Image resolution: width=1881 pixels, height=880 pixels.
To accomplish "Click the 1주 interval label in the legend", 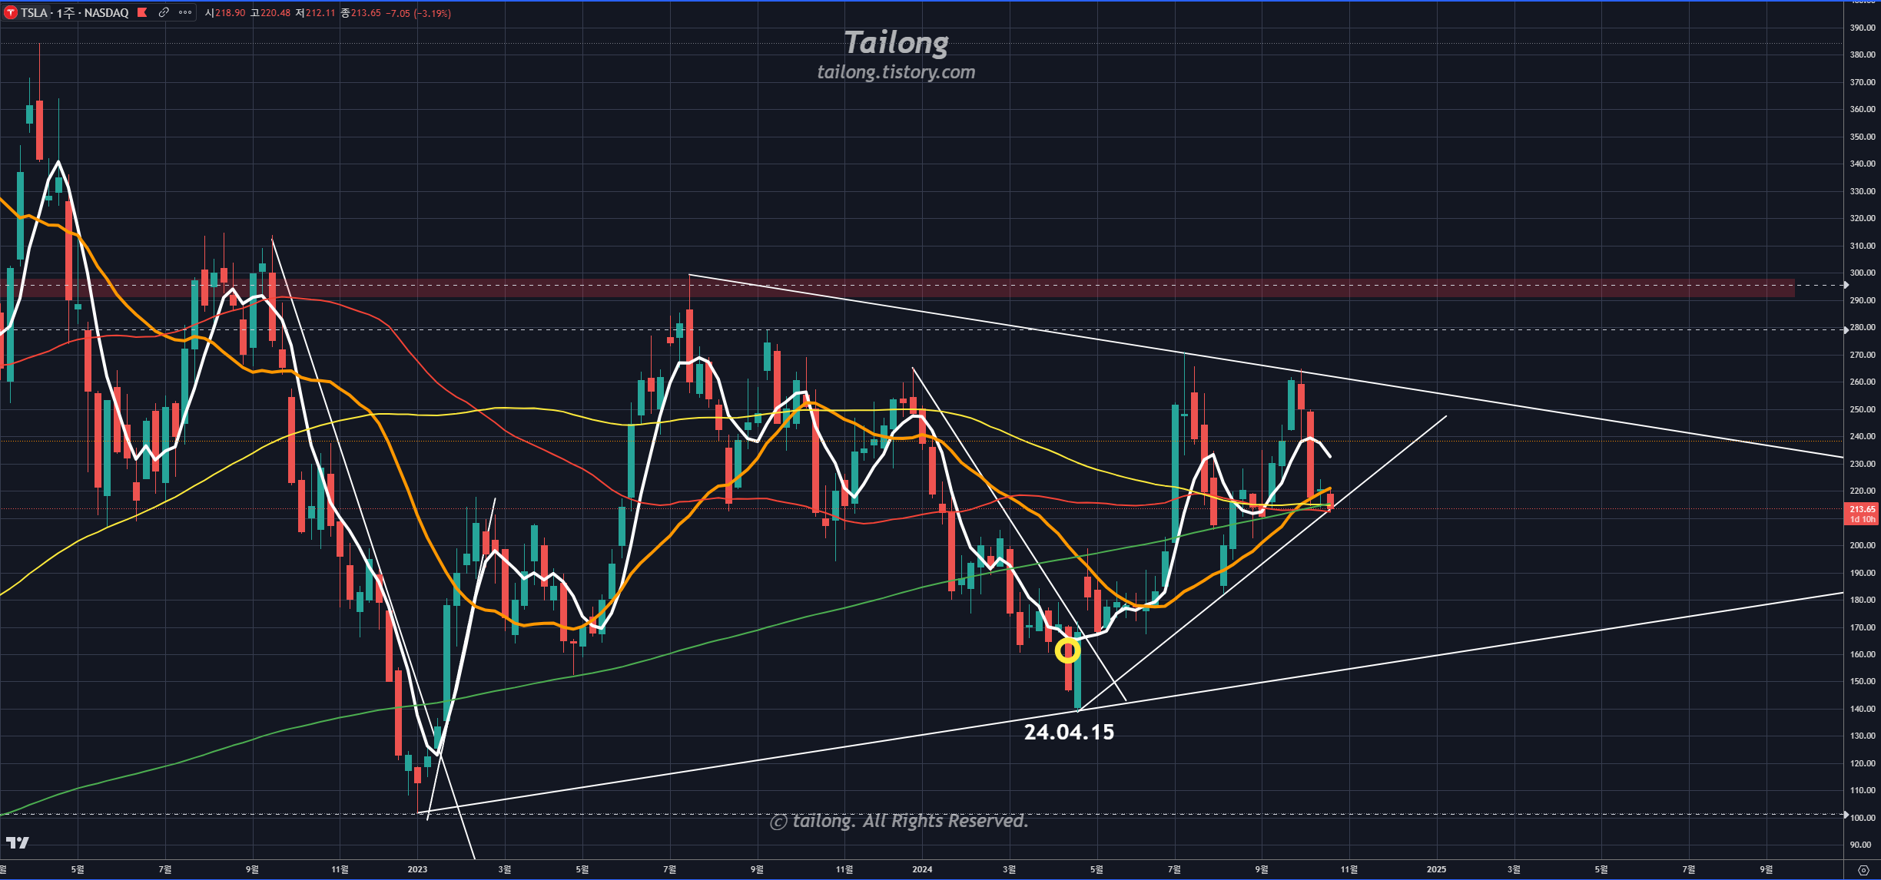I will [65, 13].
